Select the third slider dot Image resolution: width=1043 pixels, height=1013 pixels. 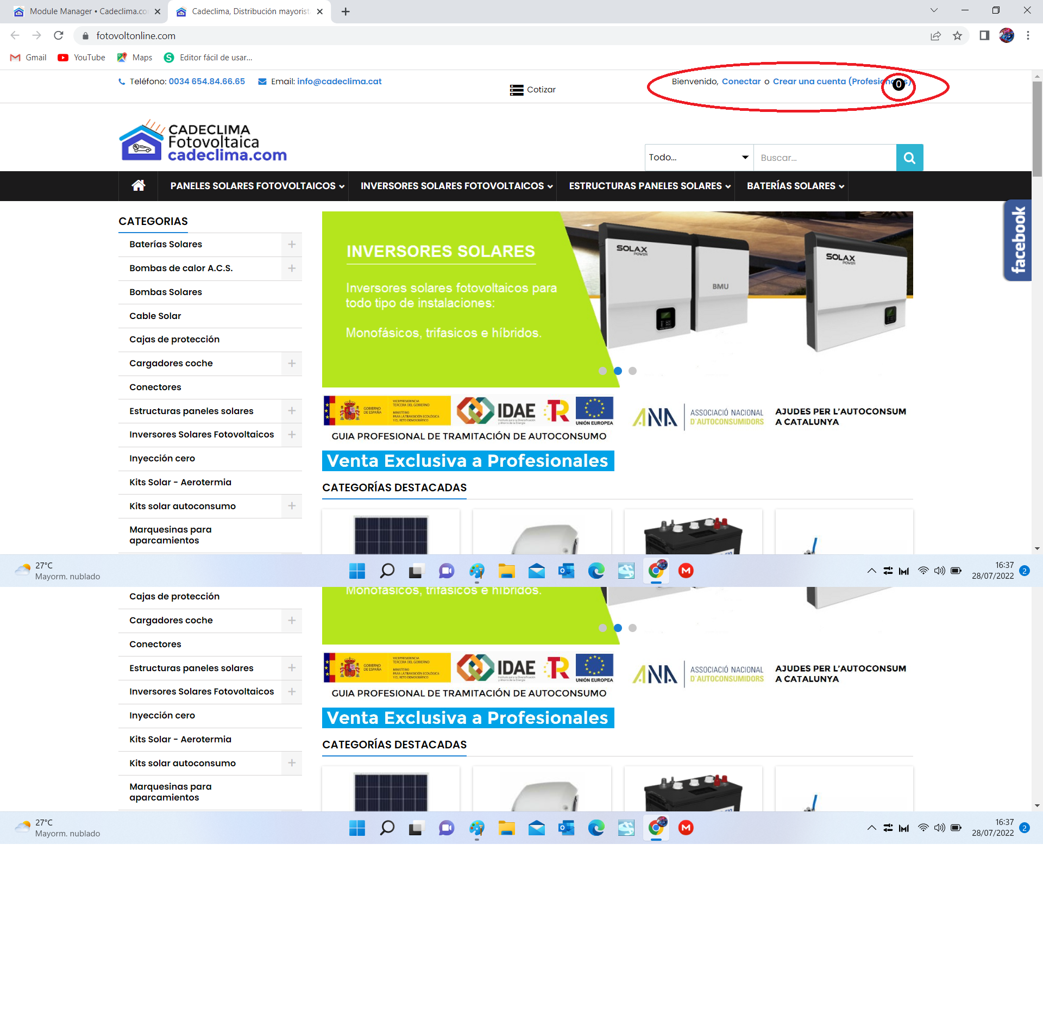tap(632, 371)
